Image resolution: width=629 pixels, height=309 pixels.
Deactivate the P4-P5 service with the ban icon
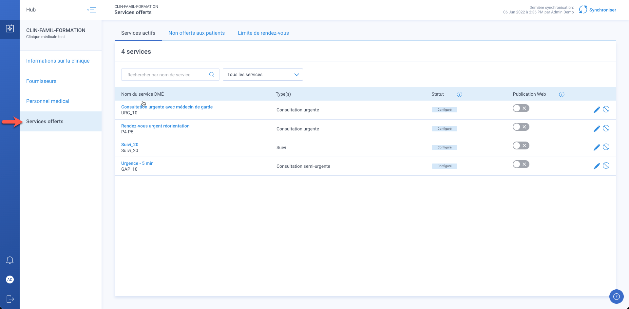coord(606,128)
